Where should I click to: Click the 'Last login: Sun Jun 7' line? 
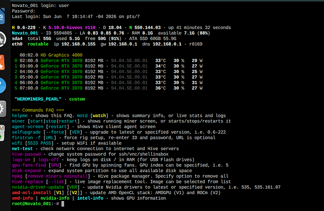[76, 16]
